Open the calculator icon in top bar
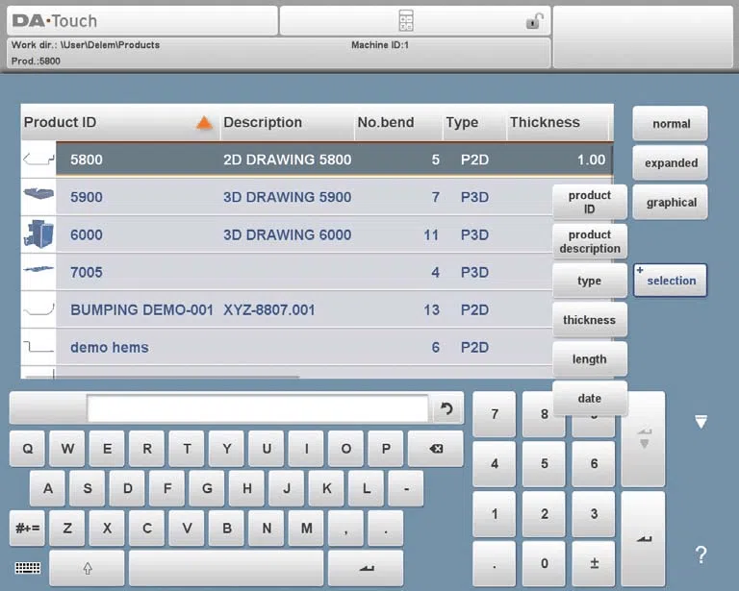This screenshot has width=739, height=591. (406, 21)
